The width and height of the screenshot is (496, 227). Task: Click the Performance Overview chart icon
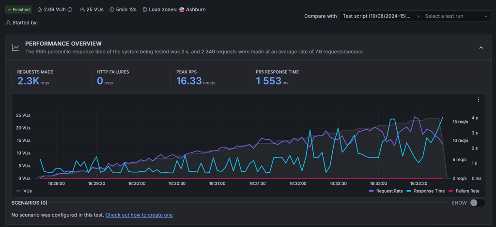pyautogui.click(x=15, y=47)
